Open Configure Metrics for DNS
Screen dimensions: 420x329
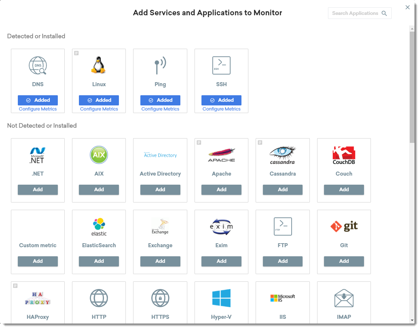38,109
